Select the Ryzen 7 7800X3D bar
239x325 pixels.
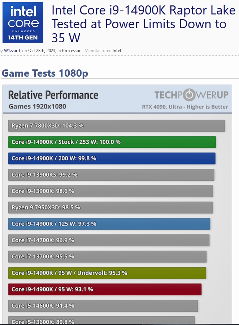(x=116, y=126)
